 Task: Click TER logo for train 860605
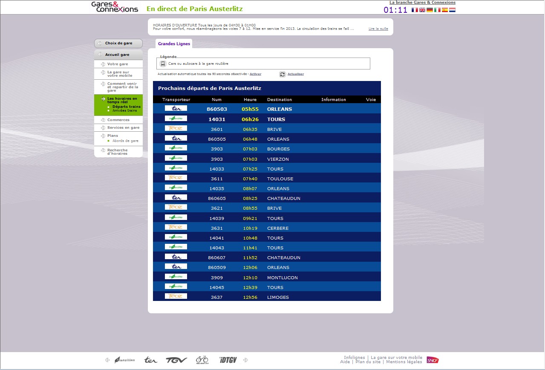pyautogui.click(x=176, y=197)
